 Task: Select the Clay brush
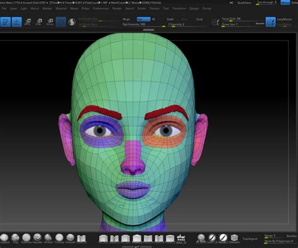(15, 239)
